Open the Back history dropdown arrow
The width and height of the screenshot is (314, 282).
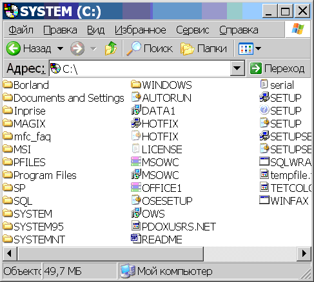[61, 48]
